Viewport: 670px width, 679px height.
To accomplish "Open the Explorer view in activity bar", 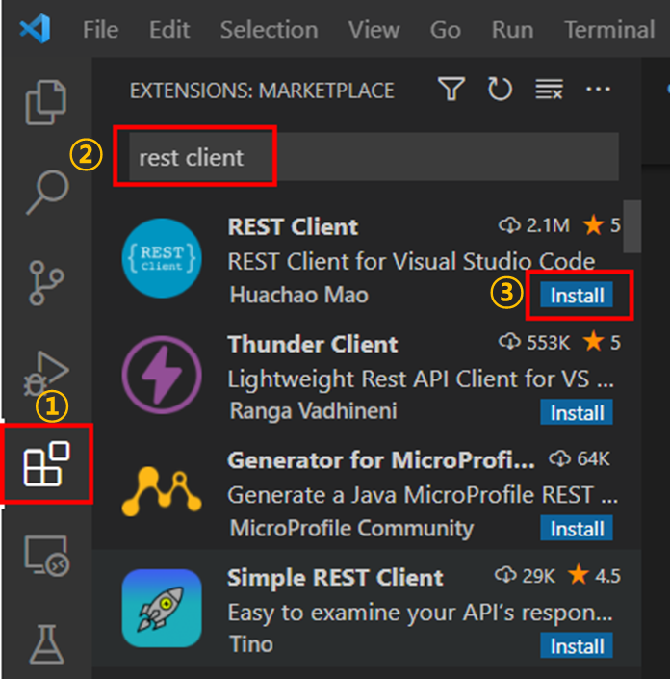I will [46, 102].
